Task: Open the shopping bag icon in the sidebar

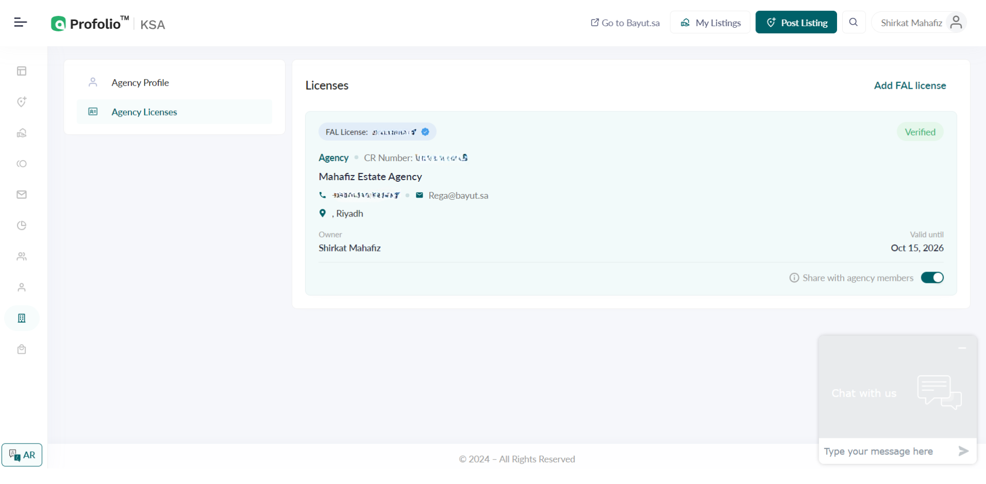Action: [22, 350]
